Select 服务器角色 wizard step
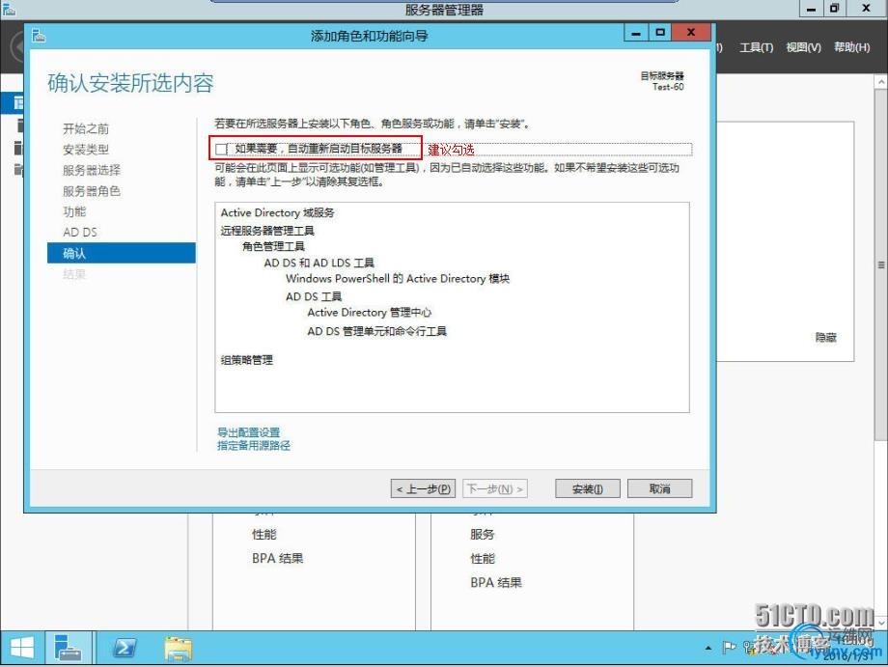Viewport: 888px width, 667px height. (x=91, y=191)
